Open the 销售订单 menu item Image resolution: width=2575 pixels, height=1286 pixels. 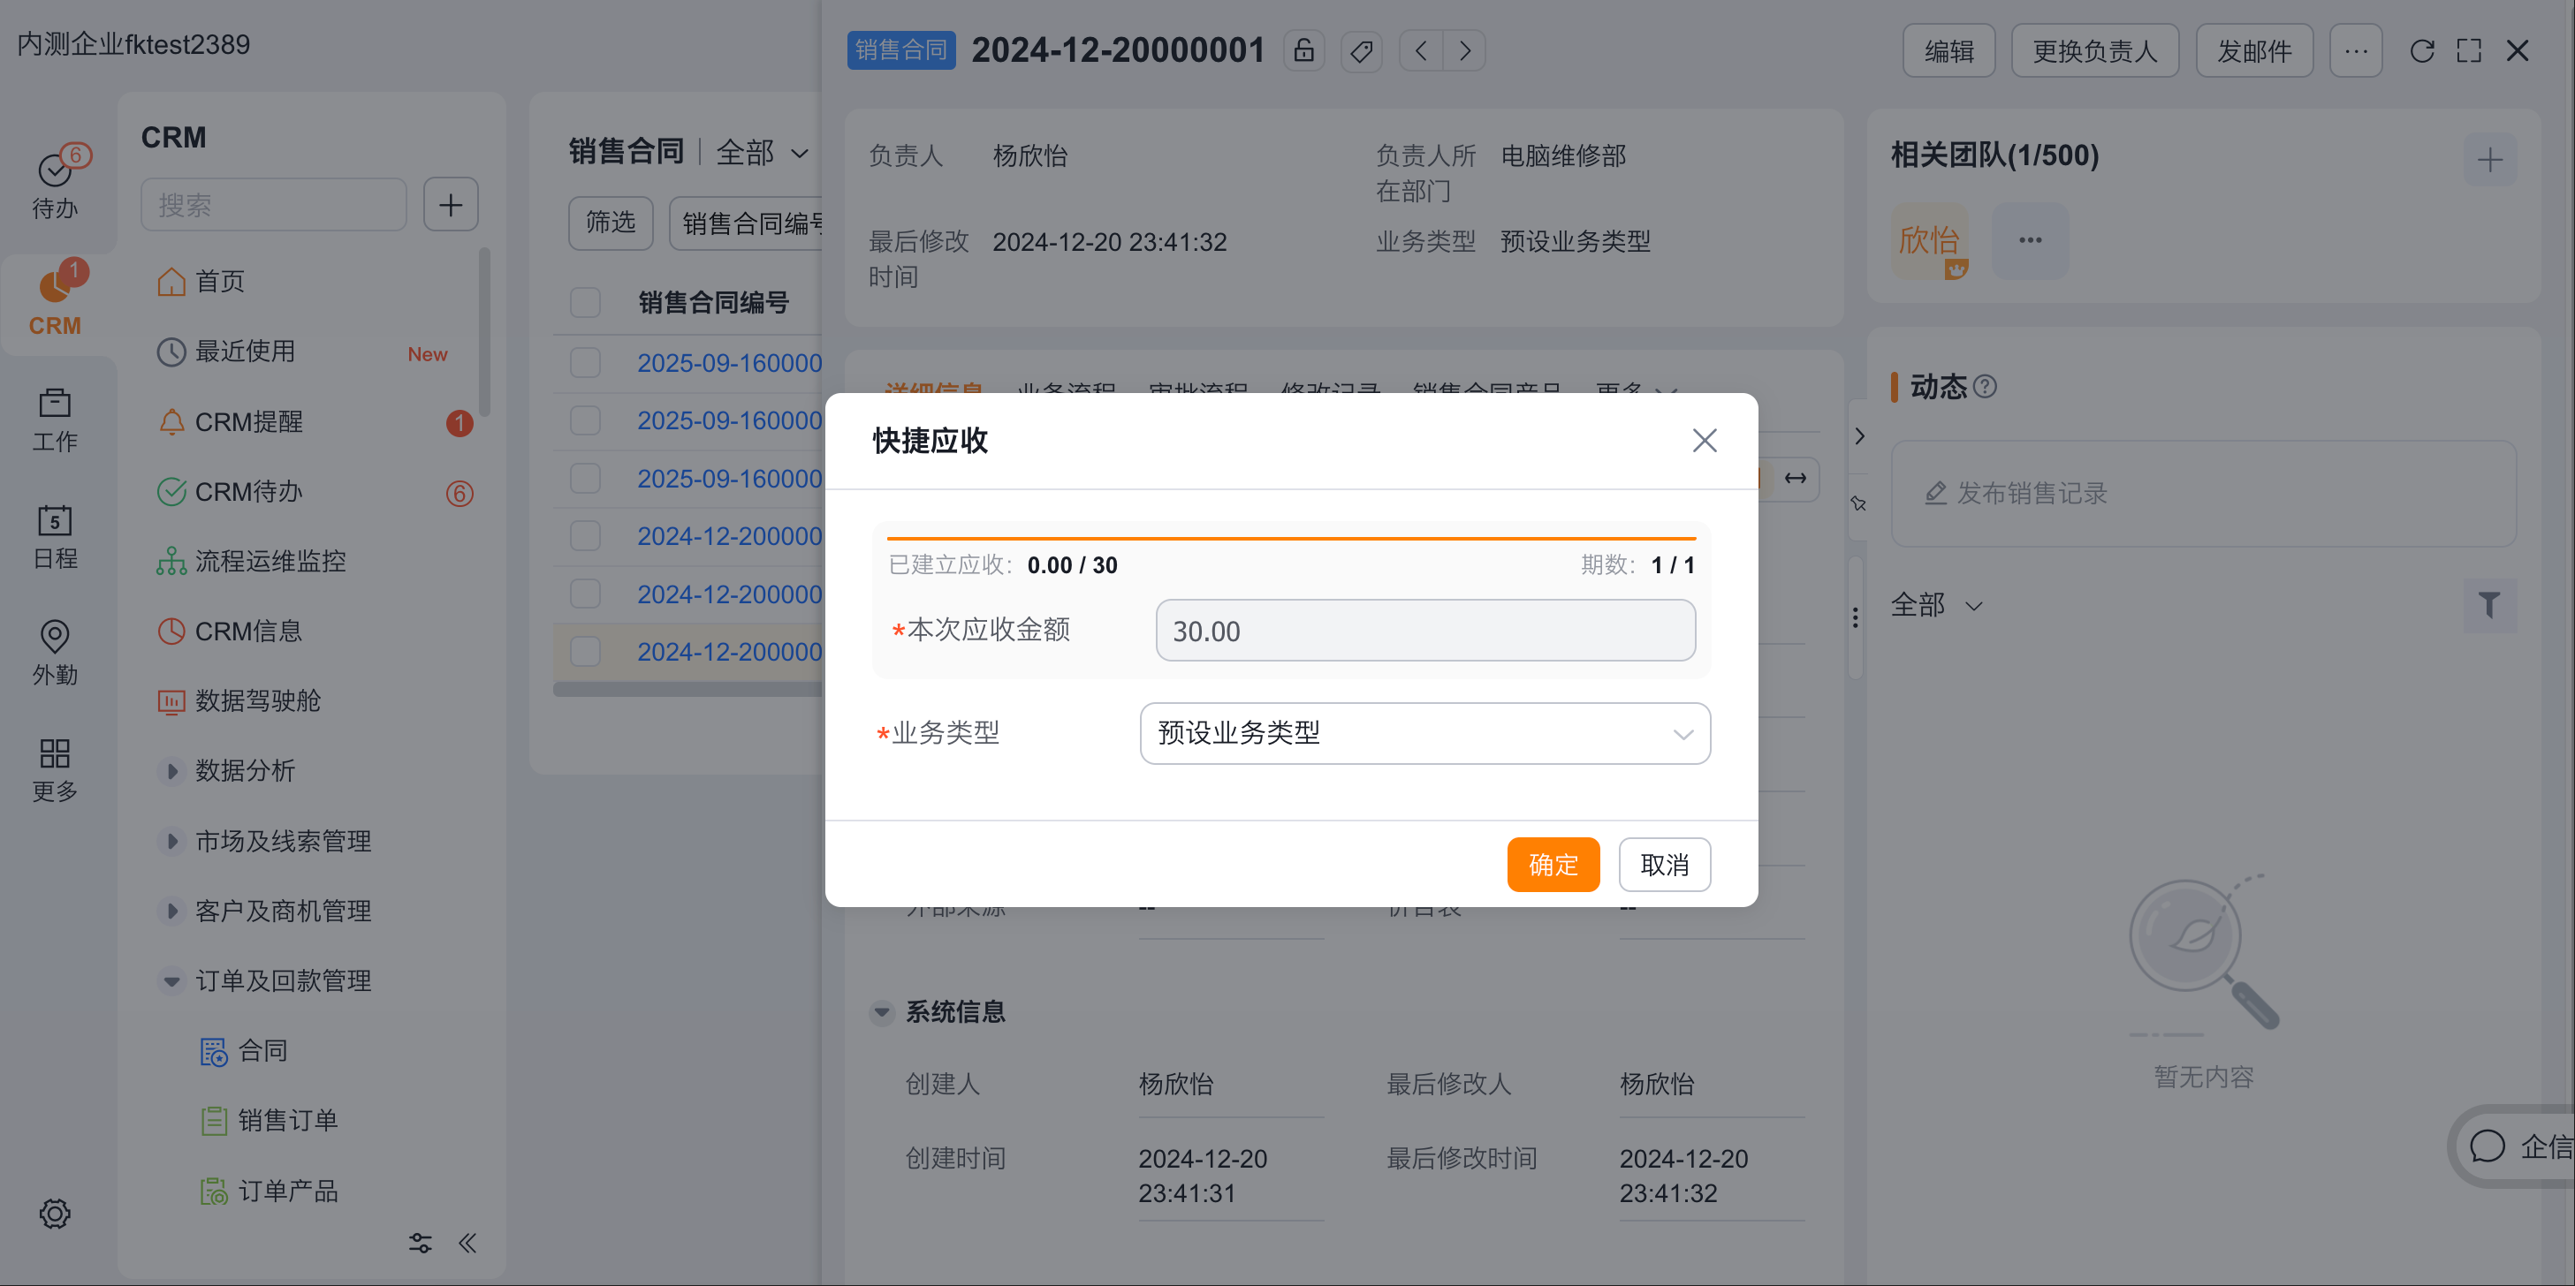coord(287,1120)
